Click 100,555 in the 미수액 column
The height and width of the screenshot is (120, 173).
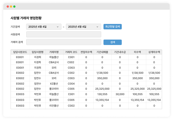pyautogui.click(x=137, y=94)
